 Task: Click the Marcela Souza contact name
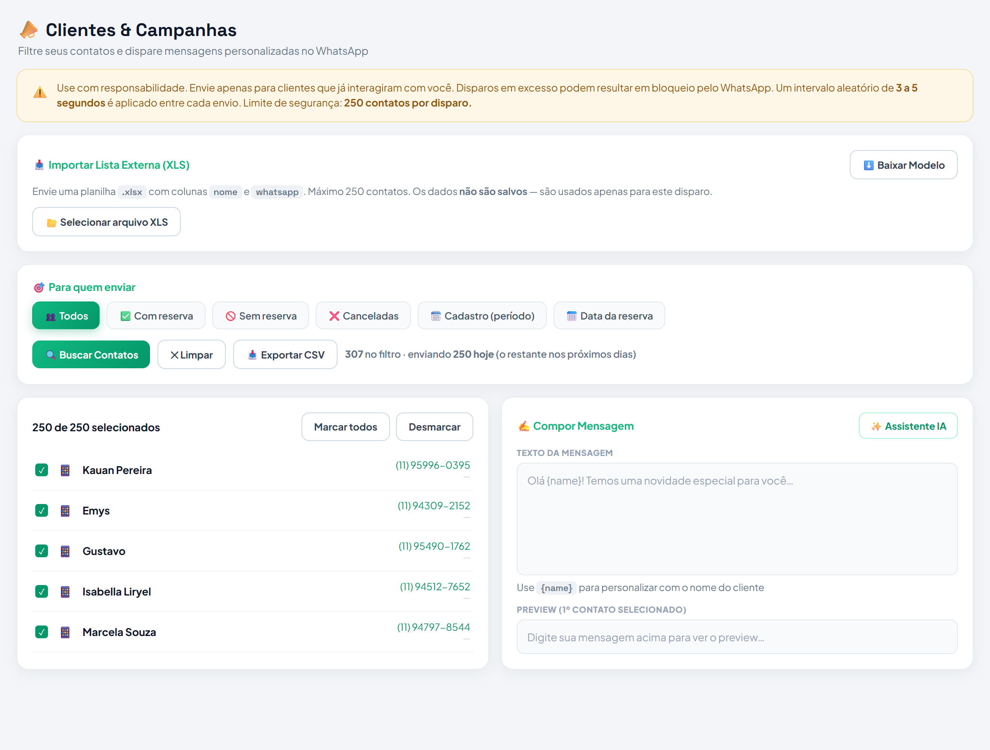(119, 632)
